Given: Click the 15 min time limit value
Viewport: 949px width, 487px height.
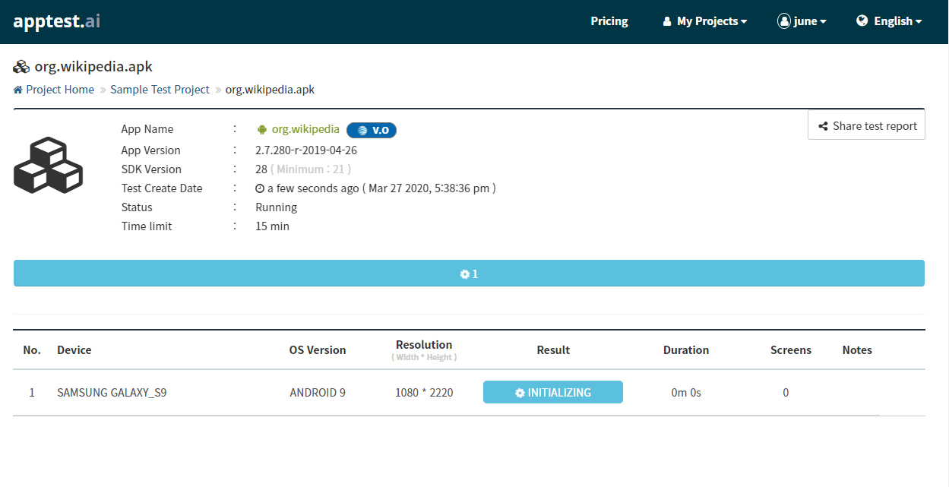Looking at the screenshot, I should click(x=272, y=226).
